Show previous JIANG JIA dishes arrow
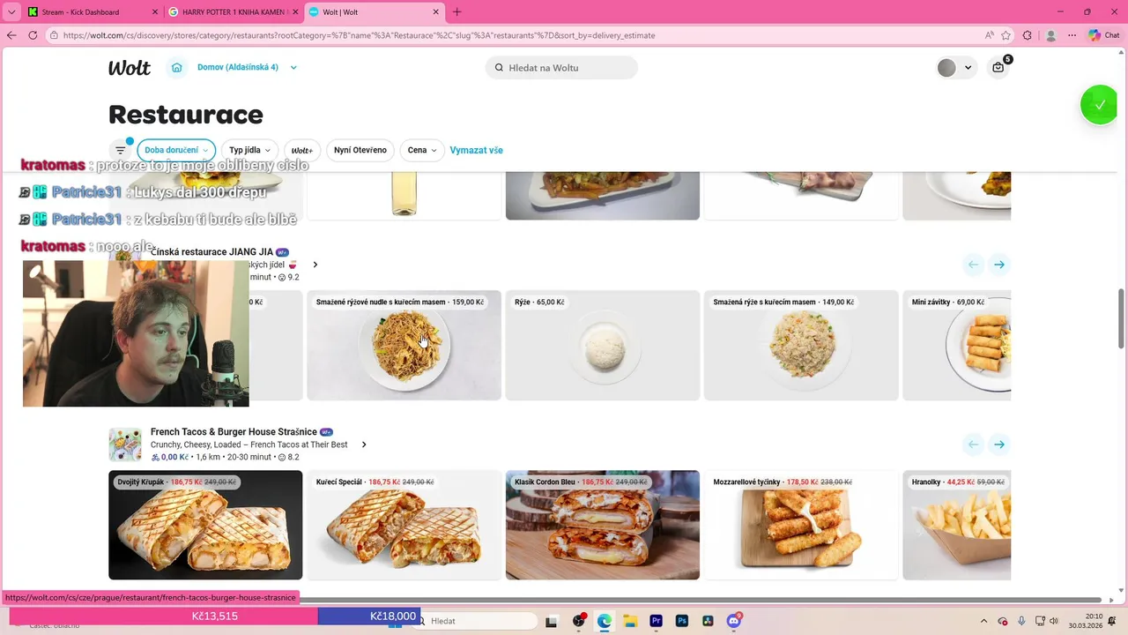 [x=973, y=265]
